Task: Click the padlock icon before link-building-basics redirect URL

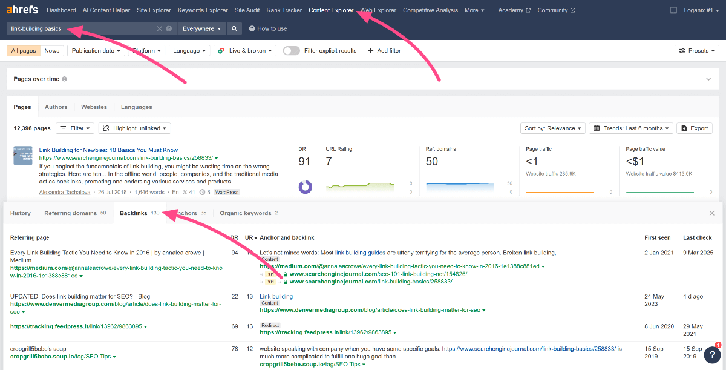Action: pos(284,282)
